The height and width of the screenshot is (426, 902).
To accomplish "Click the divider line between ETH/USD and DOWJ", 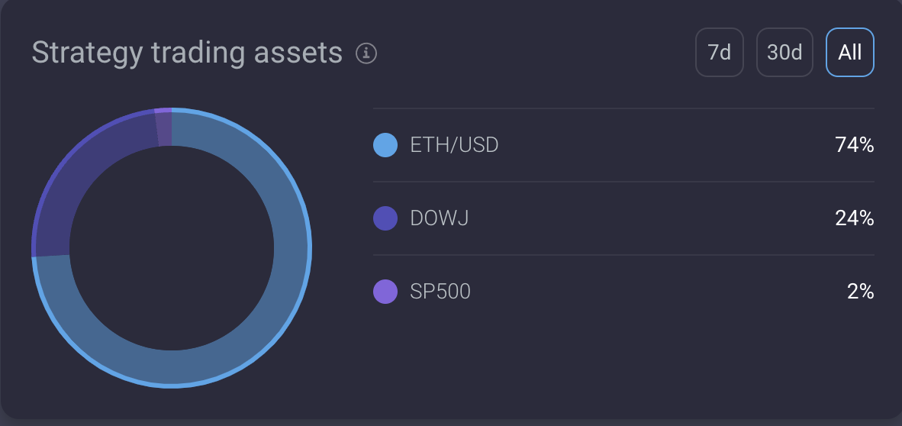I will pyautogui.click(x=623, y=182).
